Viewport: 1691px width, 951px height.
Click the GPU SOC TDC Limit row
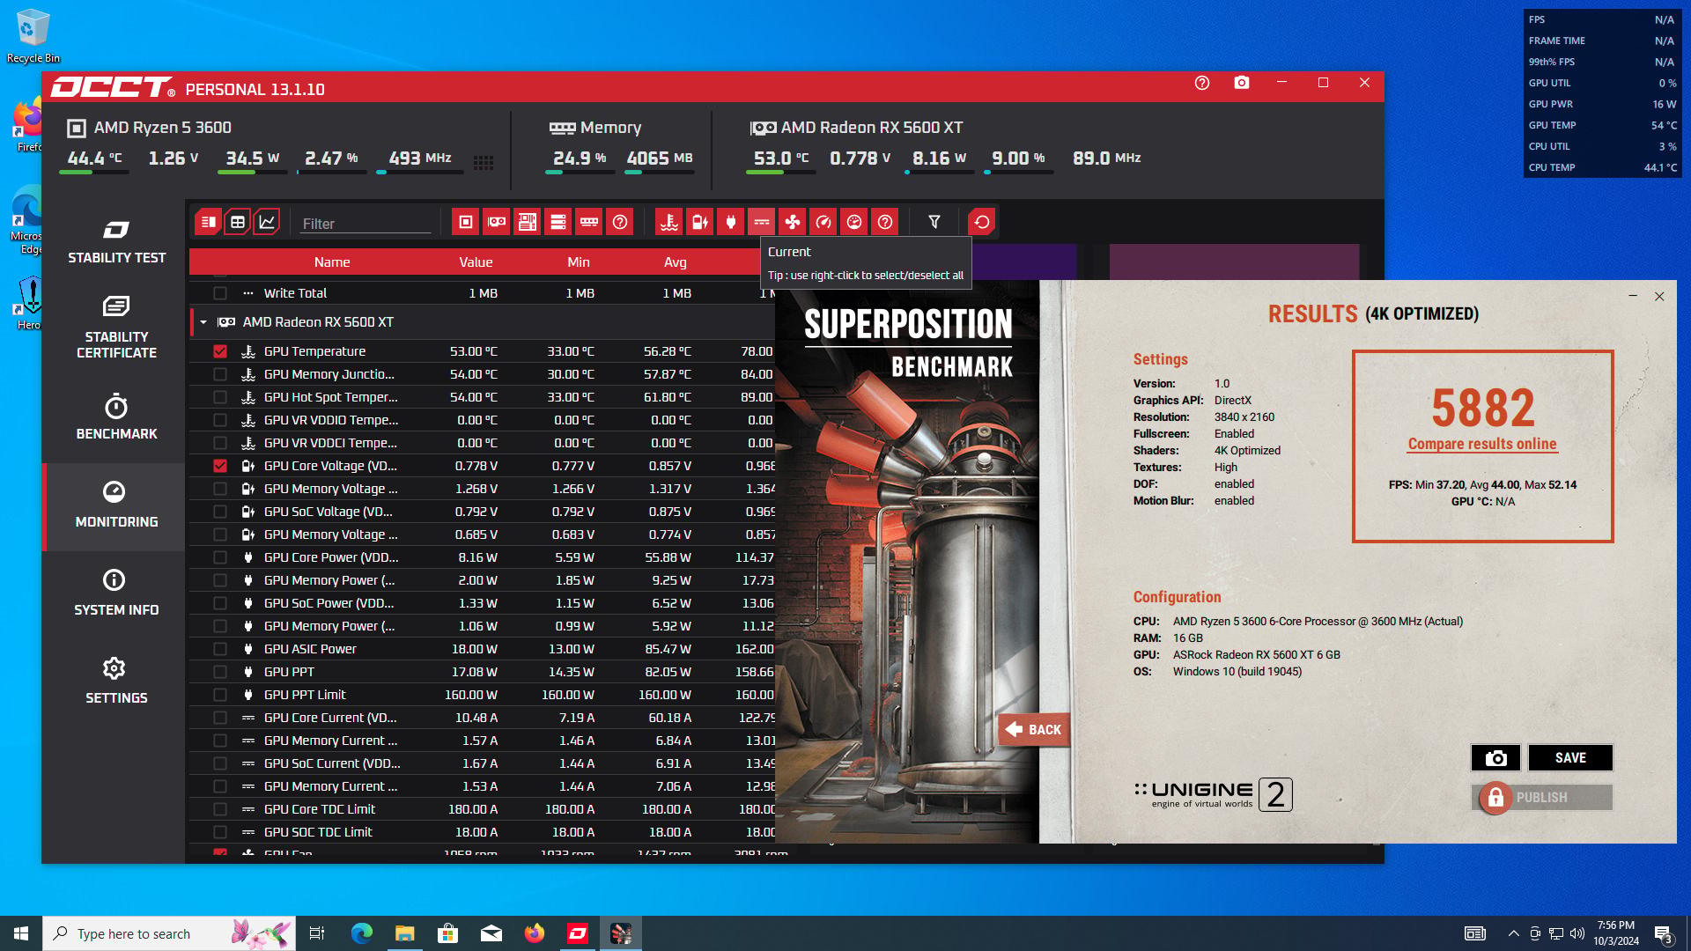[x=482, y=832]
